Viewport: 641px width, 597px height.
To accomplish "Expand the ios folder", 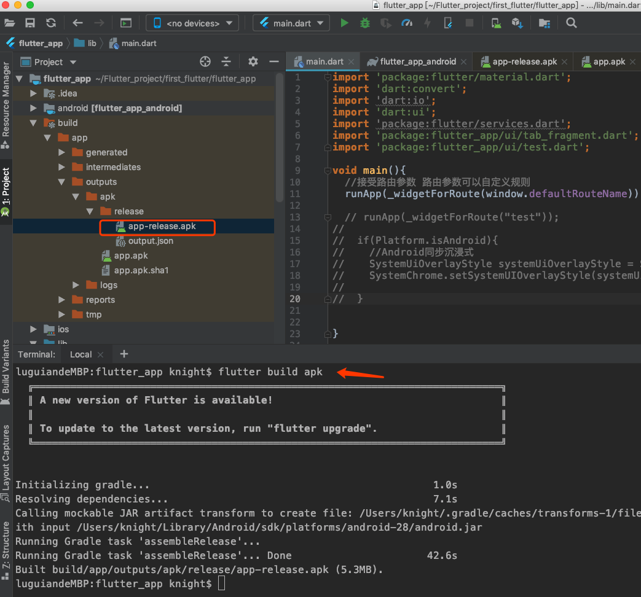I will (33, 329).
